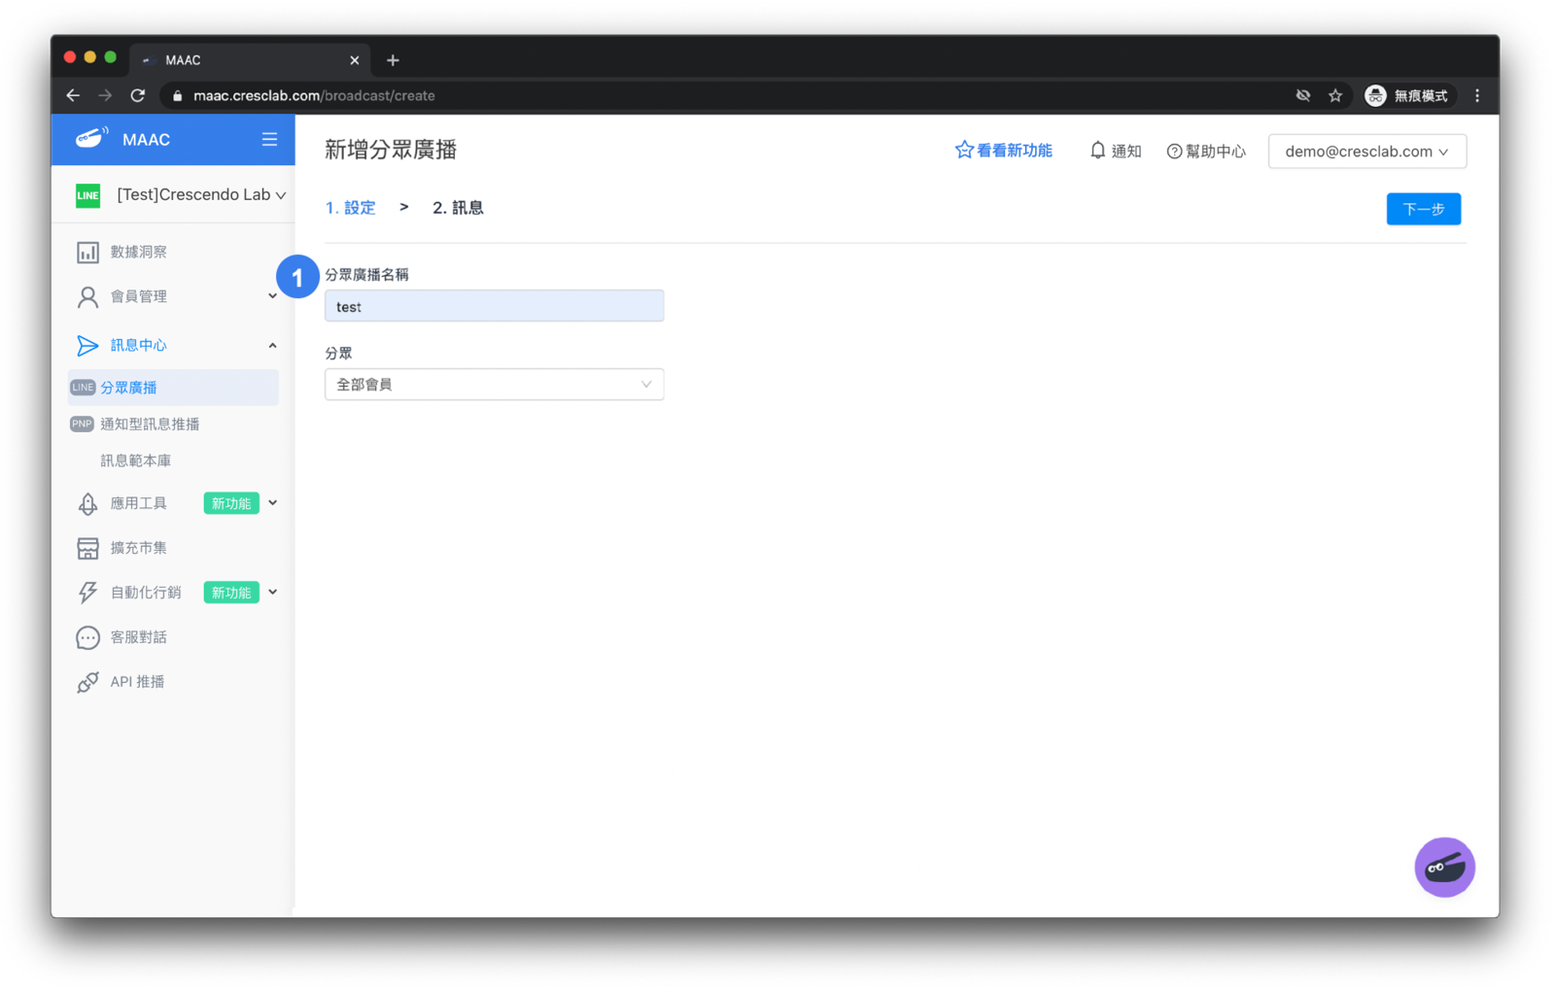
Task: Collapse the 訊息中心 submenu chevron
Action: 273,346
